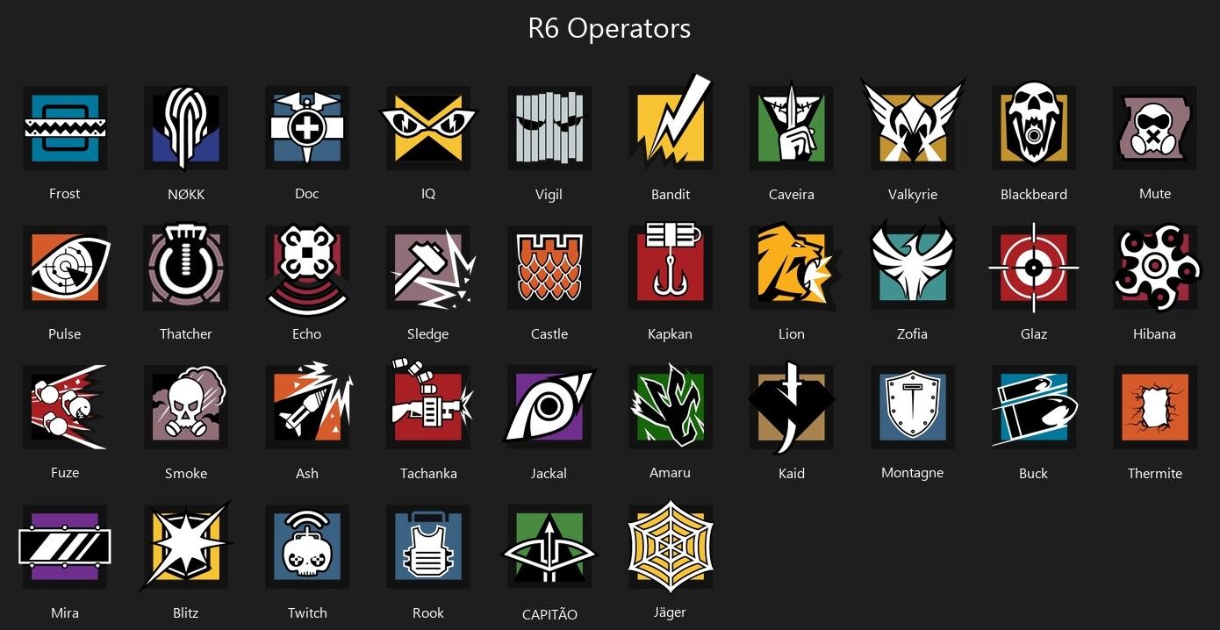The height and width of the screenshot is (630, 1220).
Task: Click the Caveira operator icon
Action: coord(792,128)
